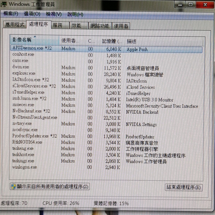The height and width of the screenshot is (215, 215).
Task: Click the CPU 使用率: 26% status
Action: pyautogui.click(x=61, y=203)
